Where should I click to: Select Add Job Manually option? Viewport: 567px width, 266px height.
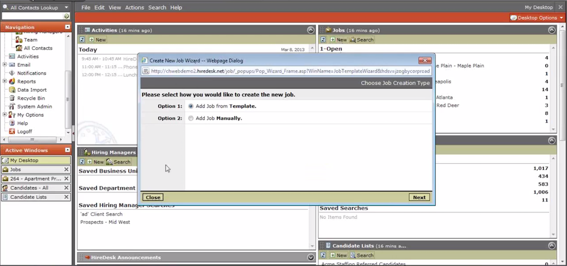tap(191, 118)
